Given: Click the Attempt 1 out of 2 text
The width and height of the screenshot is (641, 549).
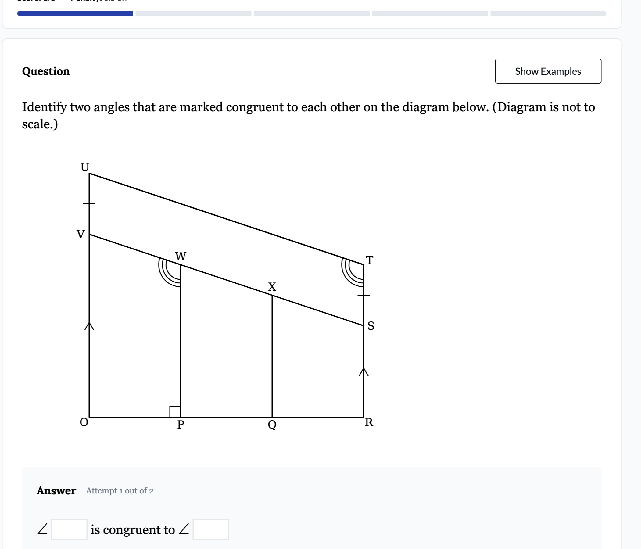Looking at the screenshot, I should [120, 491].
